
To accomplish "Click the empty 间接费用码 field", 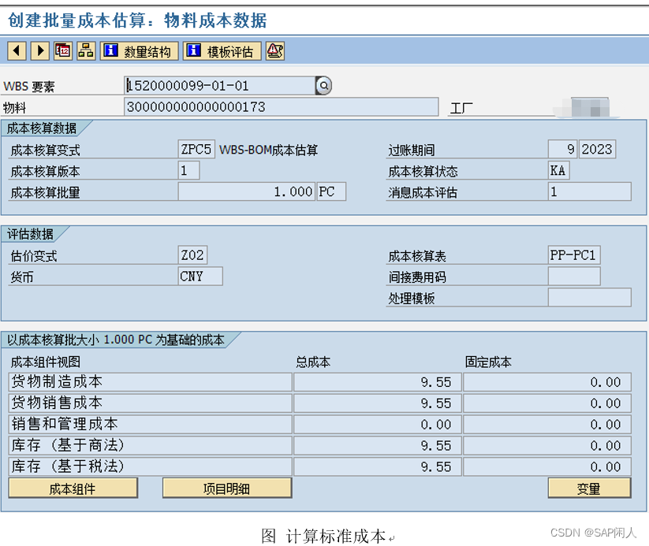I will coord(574,276).
